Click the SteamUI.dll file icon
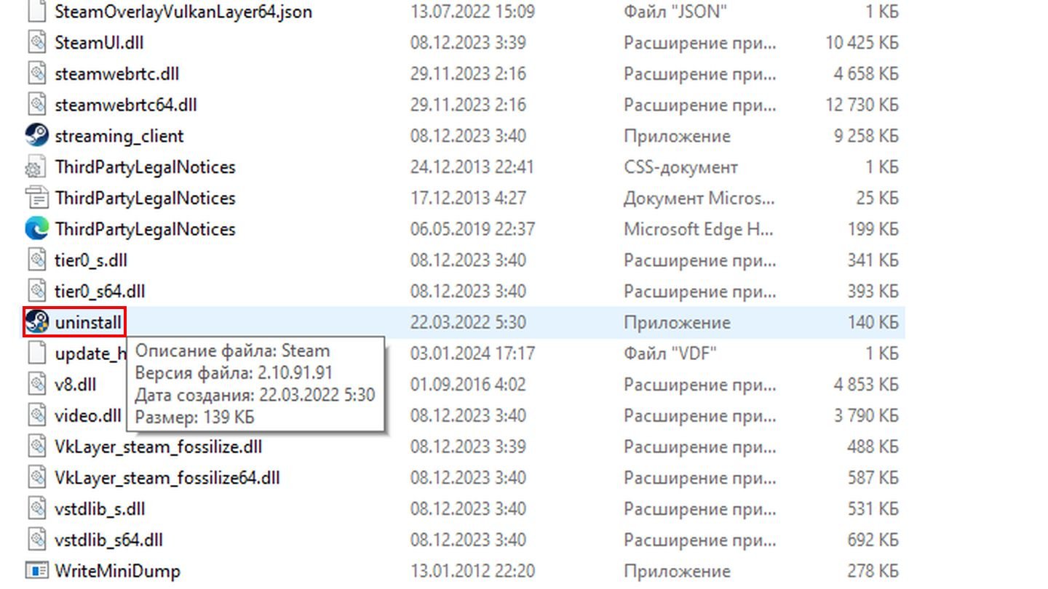 pyautogui.click(x=36, y=43)
